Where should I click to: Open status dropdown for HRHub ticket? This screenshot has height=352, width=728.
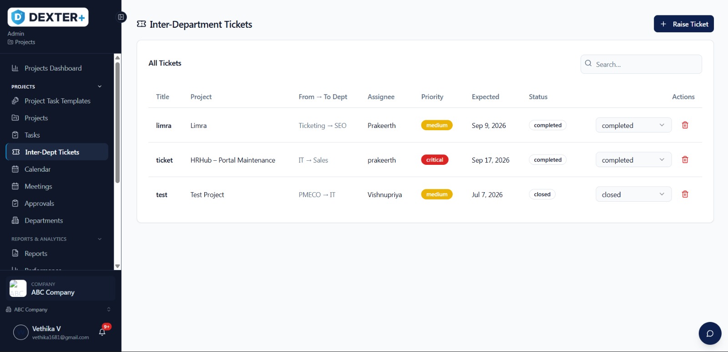pyautogui.click(x=633, y=160)
